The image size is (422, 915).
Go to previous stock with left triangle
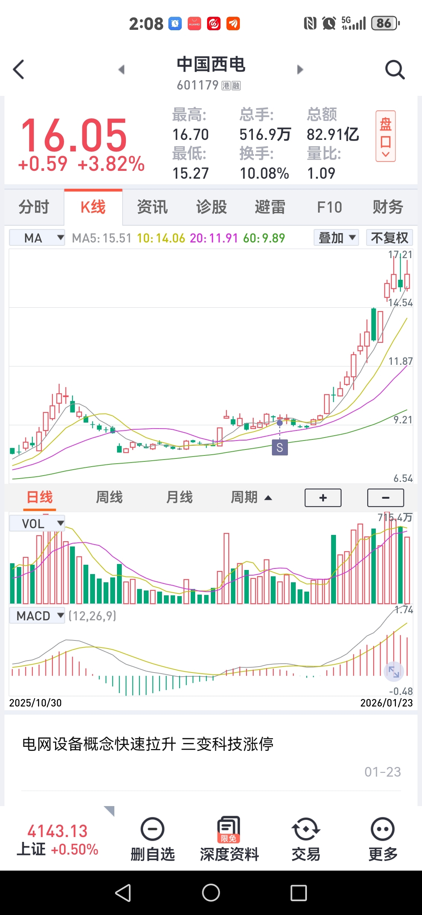121,69
